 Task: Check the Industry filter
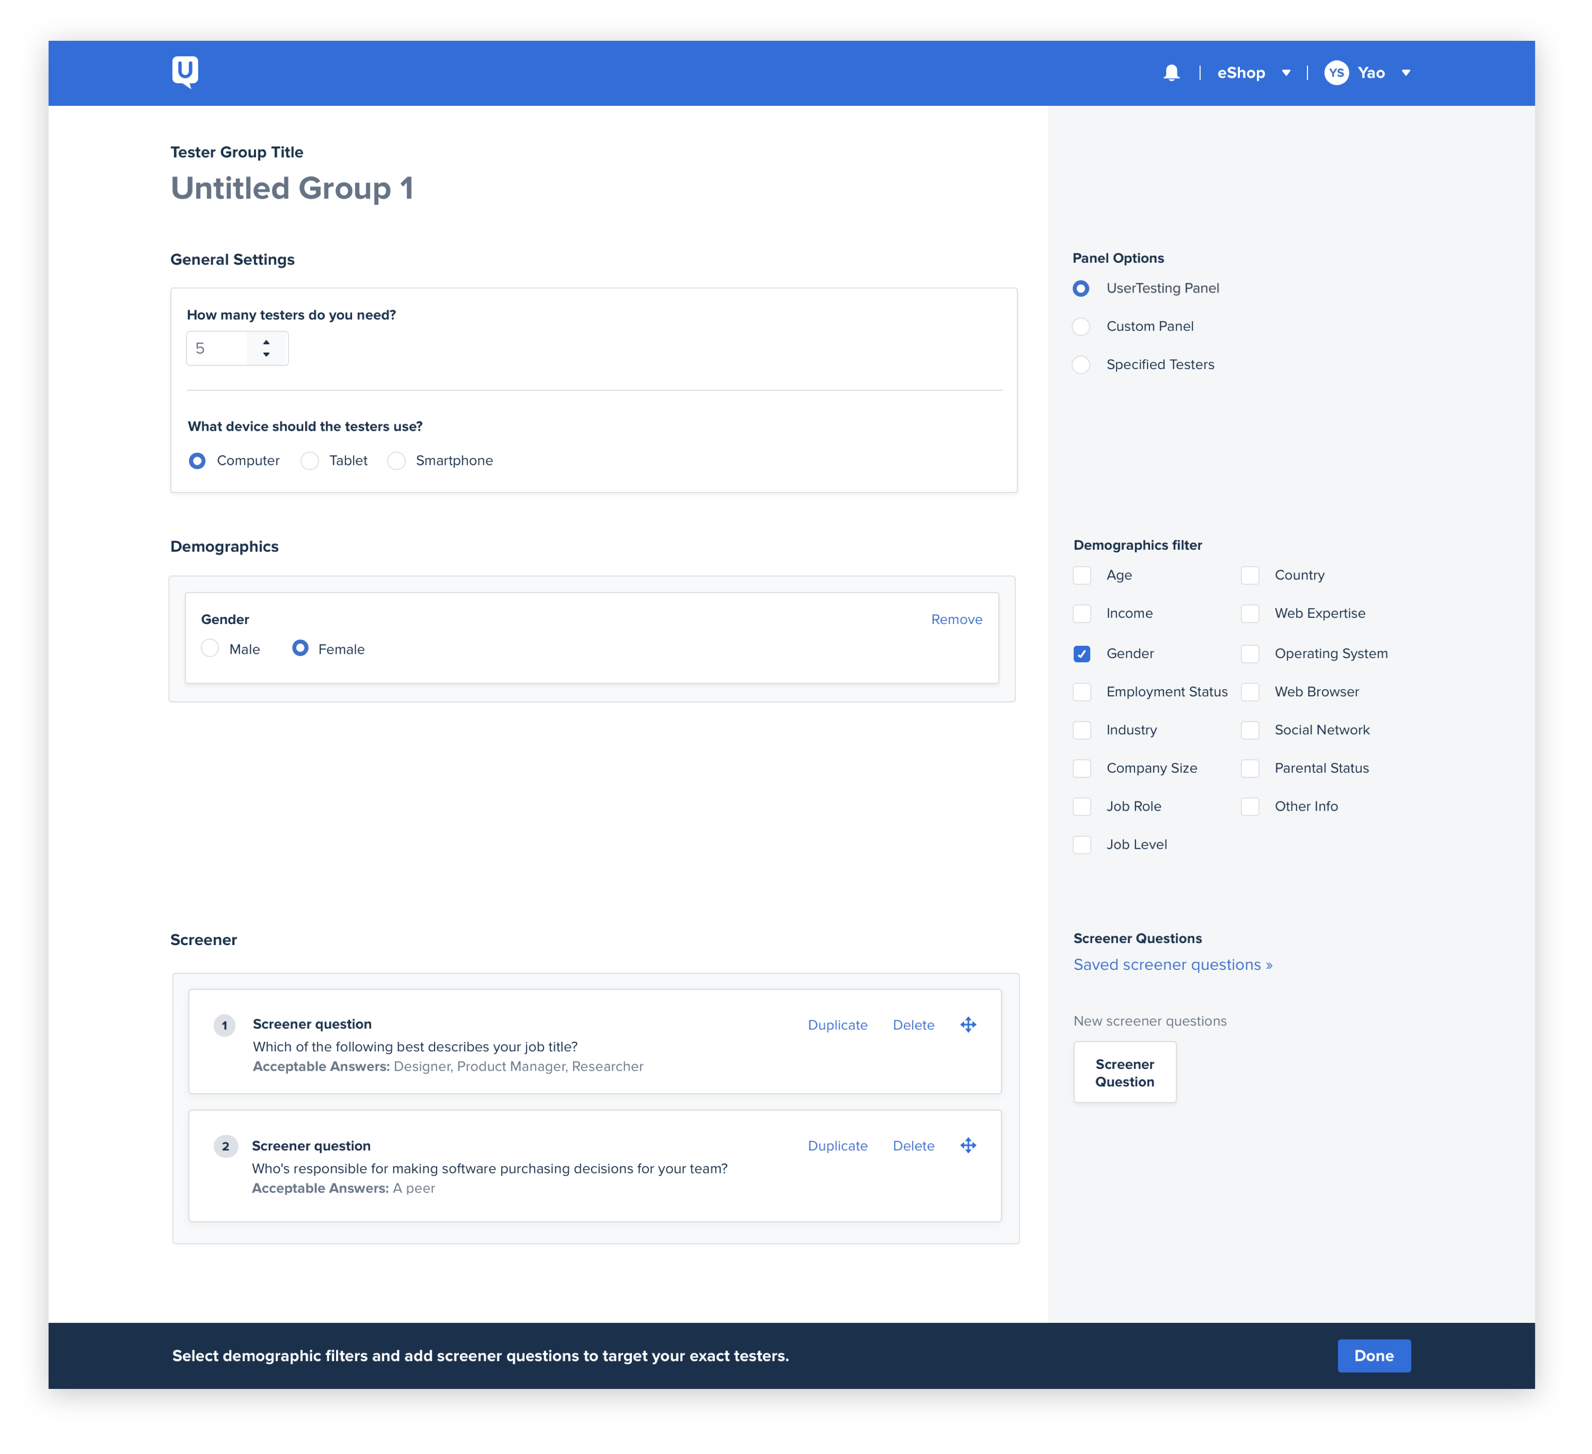coord(1082,730)
